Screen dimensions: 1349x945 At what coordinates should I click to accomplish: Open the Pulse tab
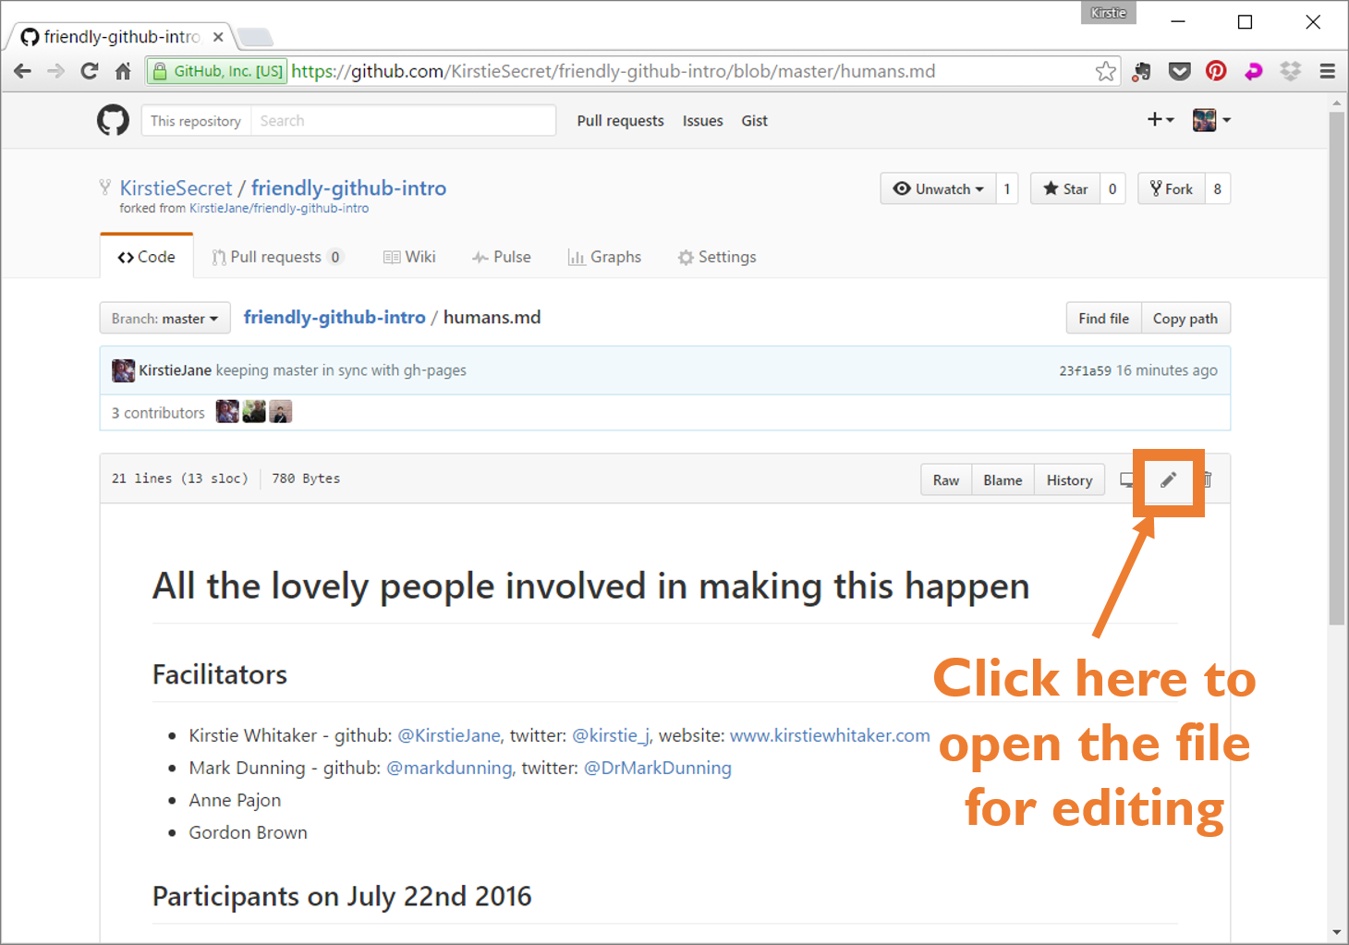point(502,257)
